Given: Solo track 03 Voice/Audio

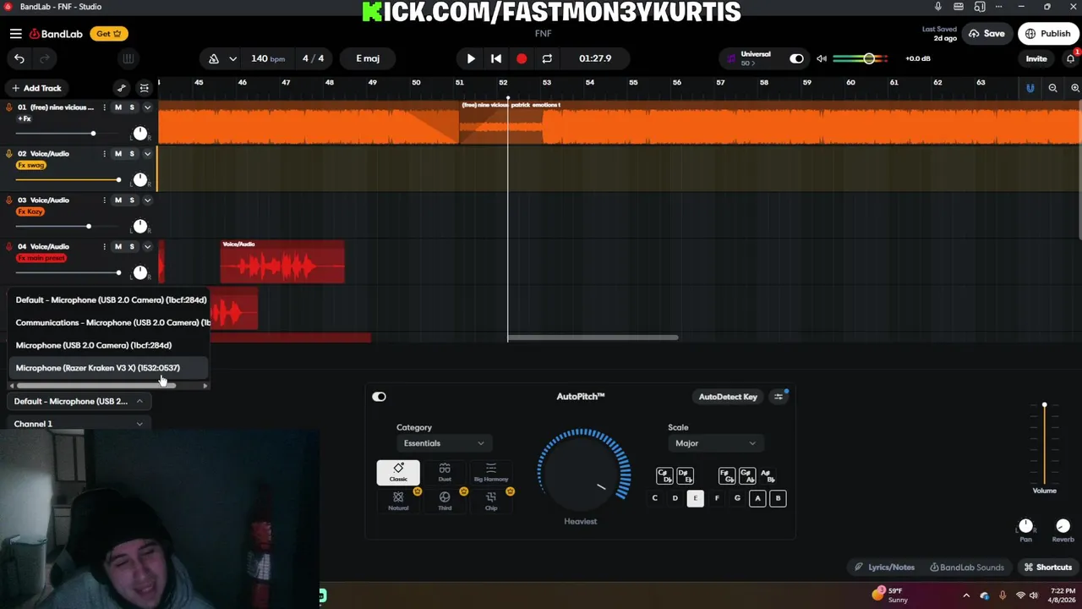Looking at the screenshot, I should (132, 200).
